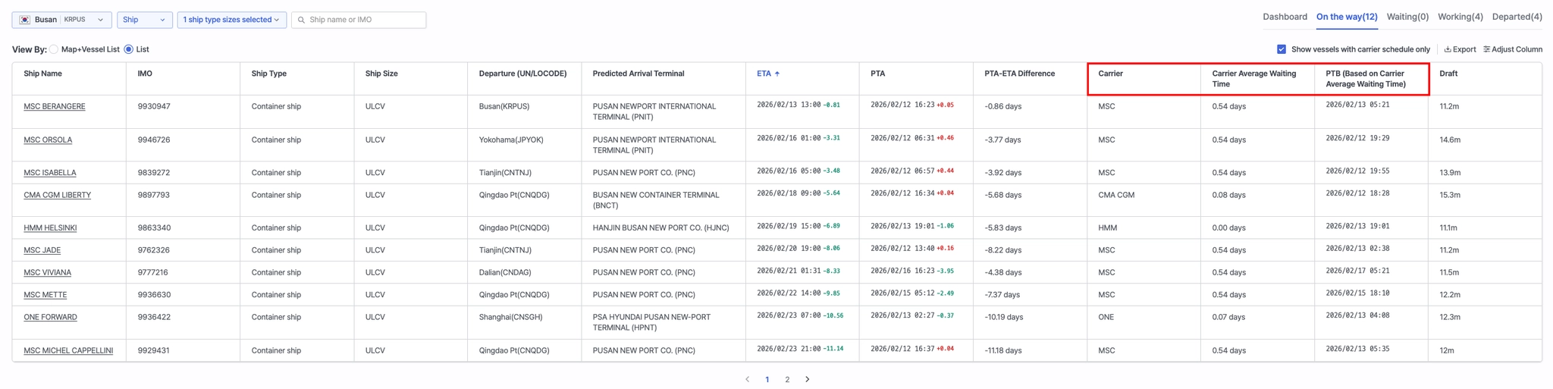Click the ETA sort arrow icon
Image resolution: width=1553 pixels, height=389 pixels.
(777, 74)
